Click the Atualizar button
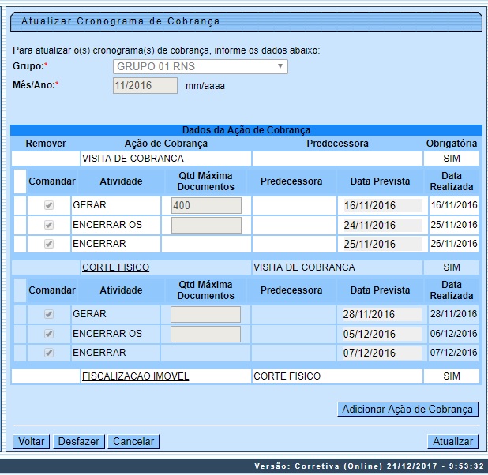 point(452,441)
